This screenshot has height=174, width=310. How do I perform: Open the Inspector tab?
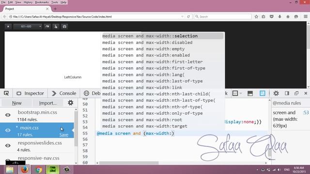[30, 93]
